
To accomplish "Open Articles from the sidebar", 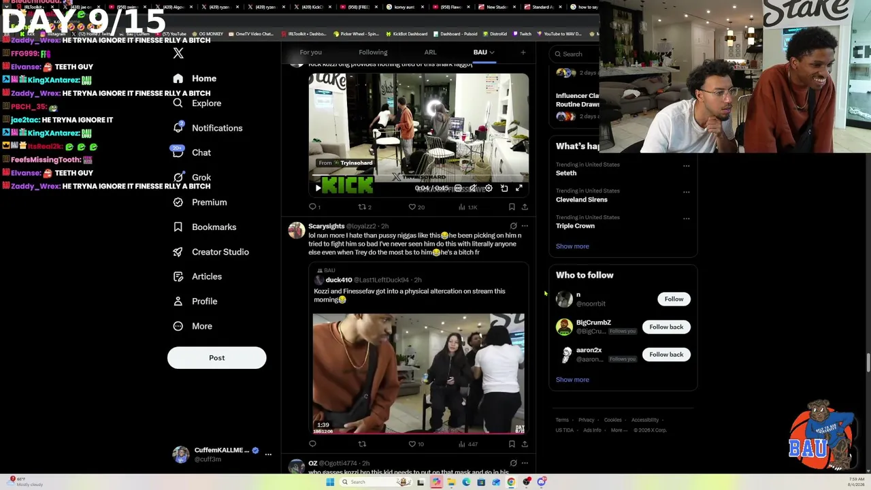I will pyautogui.click(x=197, y=276).
